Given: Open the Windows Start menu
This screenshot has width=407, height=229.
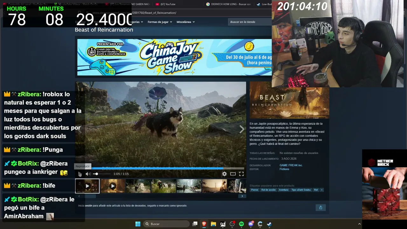Looking at the screenshot, I should [x=138, y=224].
